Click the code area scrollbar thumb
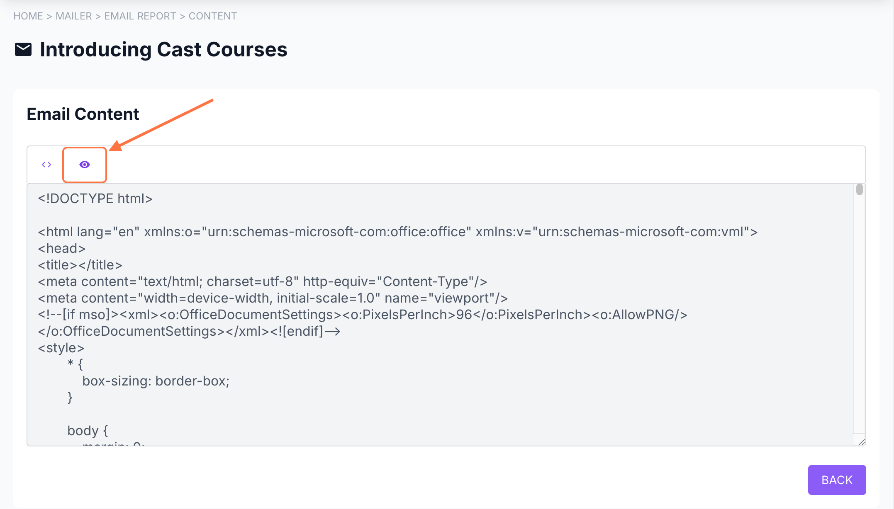The image size is (894, 509). click(x=859, y=190)
